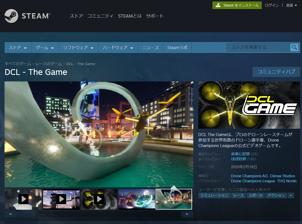Image resolution: width=302 pixels, height=224 pixels.
Task: Click the "+" icon to show more tags
Action: [x=290, y=195]
